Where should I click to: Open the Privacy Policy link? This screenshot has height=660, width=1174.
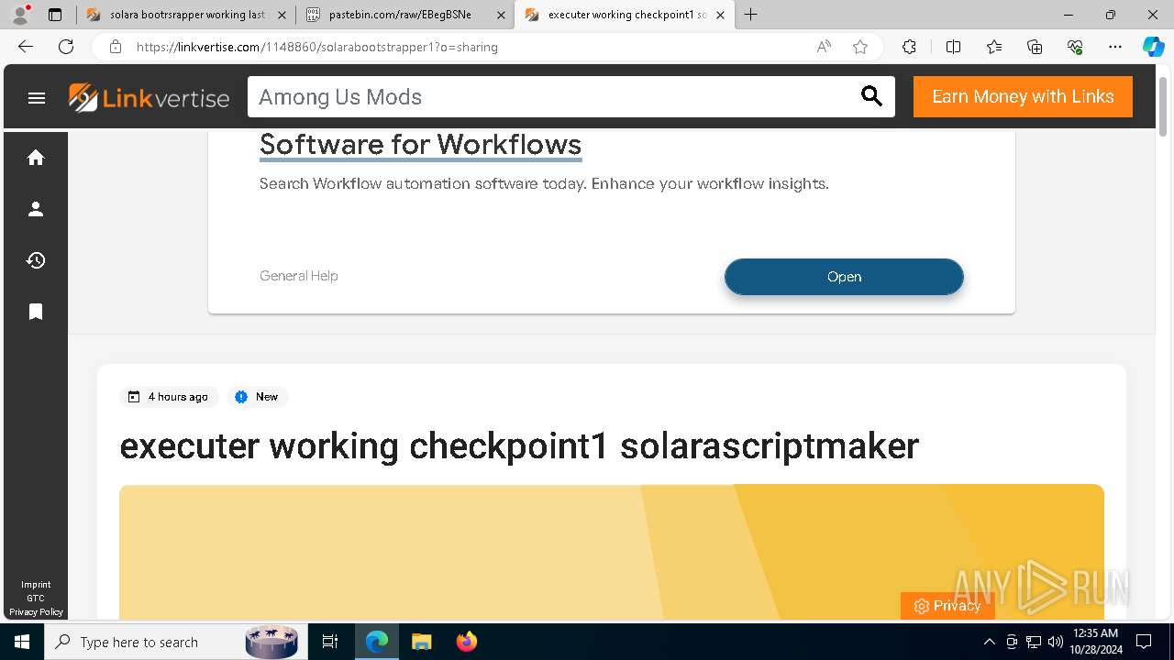tap(36, 611)
